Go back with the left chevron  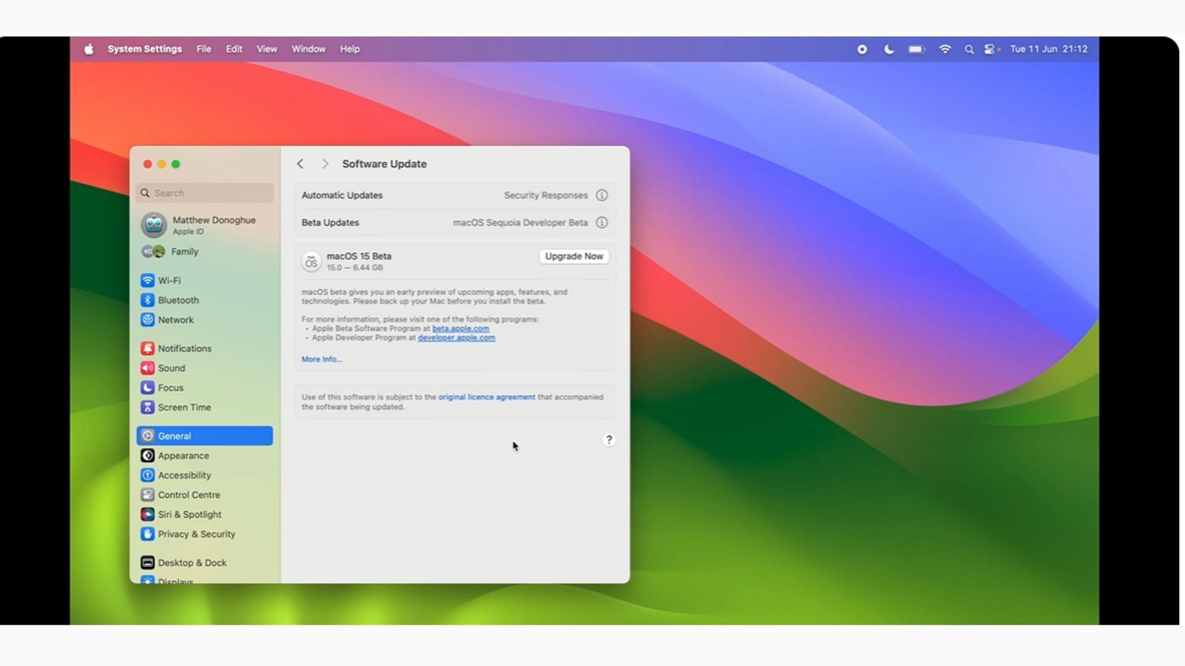pos(300,164)
